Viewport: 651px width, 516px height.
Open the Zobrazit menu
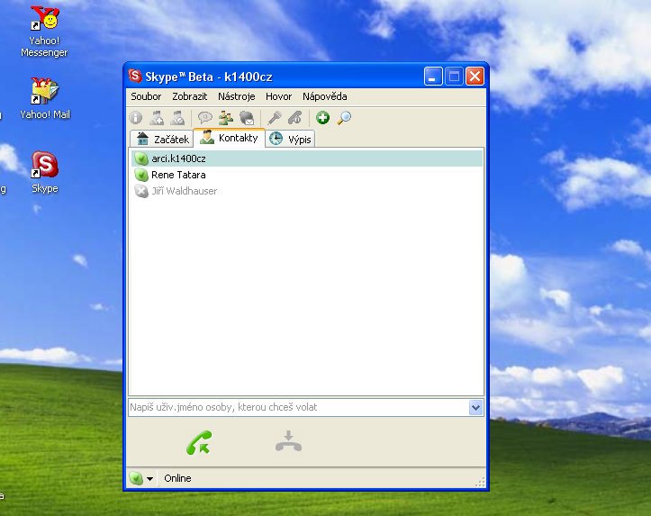pyautogui.click(x=190, y=96)
